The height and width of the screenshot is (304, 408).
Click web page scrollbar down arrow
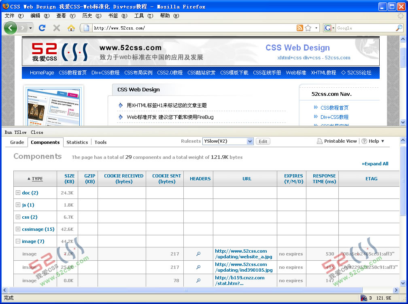[x=403, y=122]
